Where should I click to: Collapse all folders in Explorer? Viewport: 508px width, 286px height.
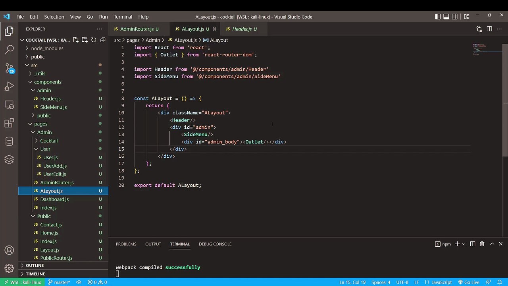[103, 40]
